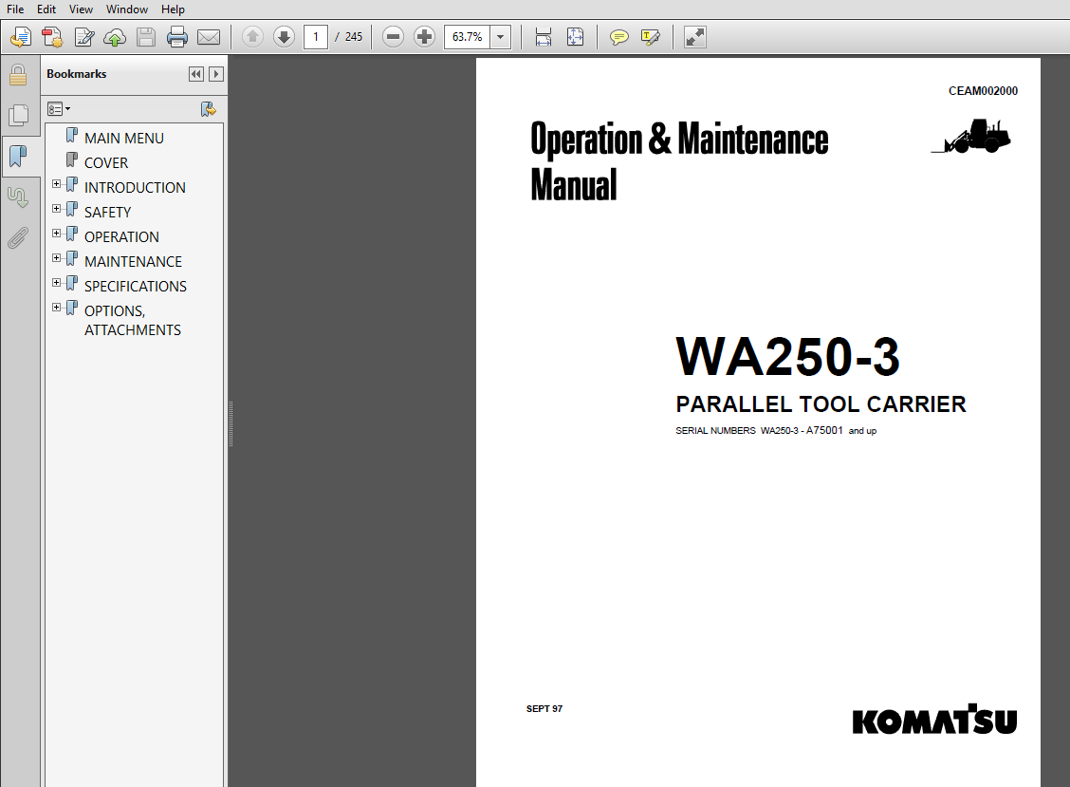Click the upload to cloud icon
The image size is (1070, 787).
tap(115, 37)
